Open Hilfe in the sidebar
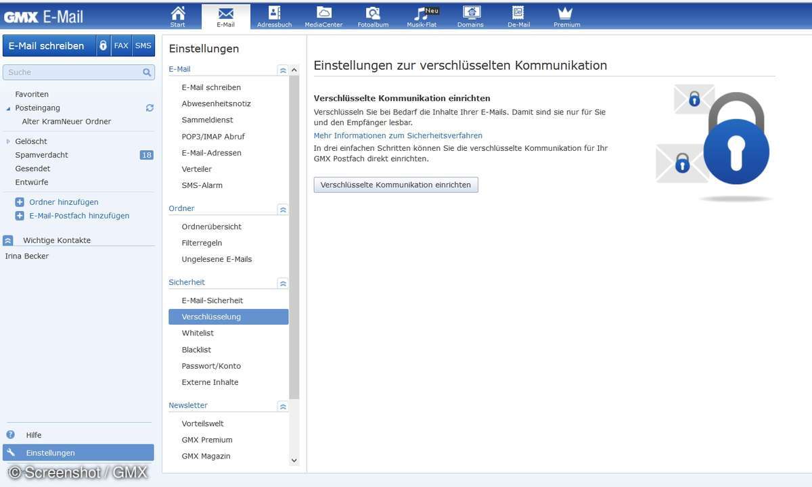Image resolution: width=812 pixels, height=487 pixels. [34, 435]
